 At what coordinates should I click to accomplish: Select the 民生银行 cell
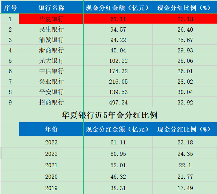(51, 29)
